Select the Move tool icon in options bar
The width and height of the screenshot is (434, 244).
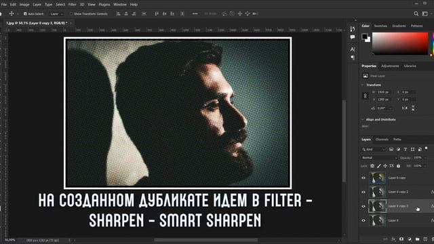coord(12,14)
